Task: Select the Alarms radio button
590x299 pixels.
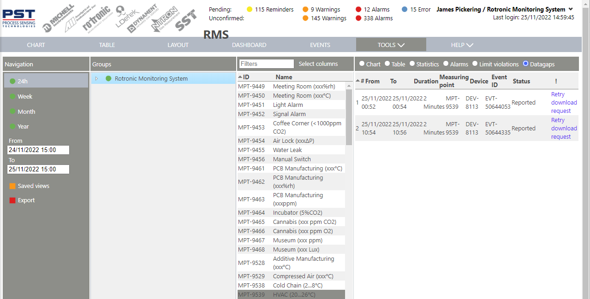Action: pyautogui.click(x=446, y=64)
